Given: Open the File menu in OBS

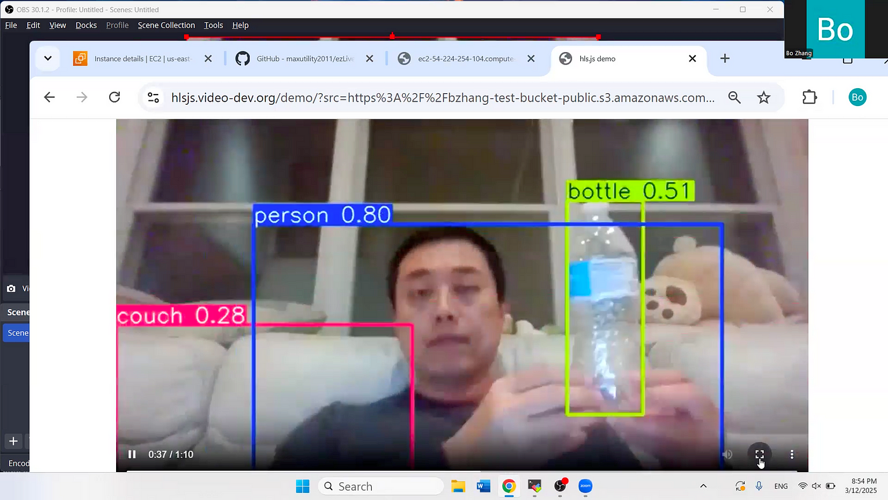Looking at the screenshot, I should (x=11, y=25).
